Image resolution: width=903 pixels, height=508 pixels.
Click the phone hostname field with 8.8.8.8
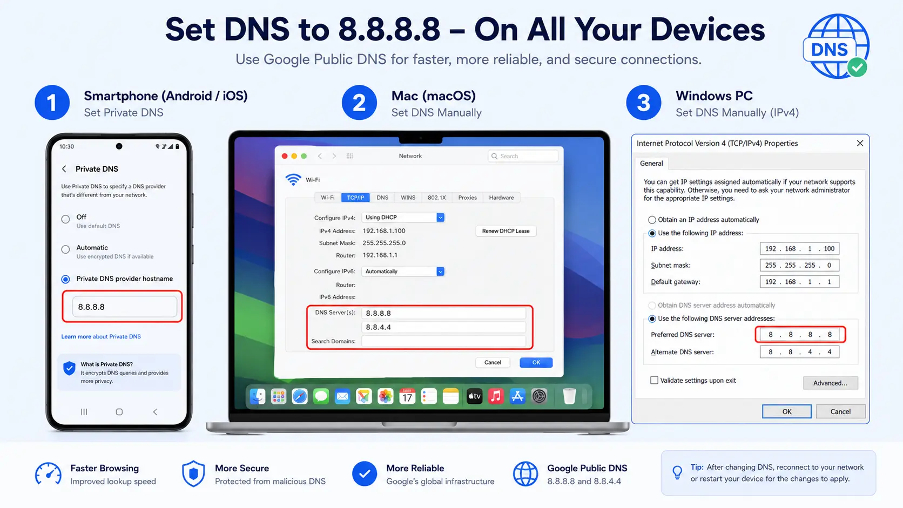coord(124,307)
